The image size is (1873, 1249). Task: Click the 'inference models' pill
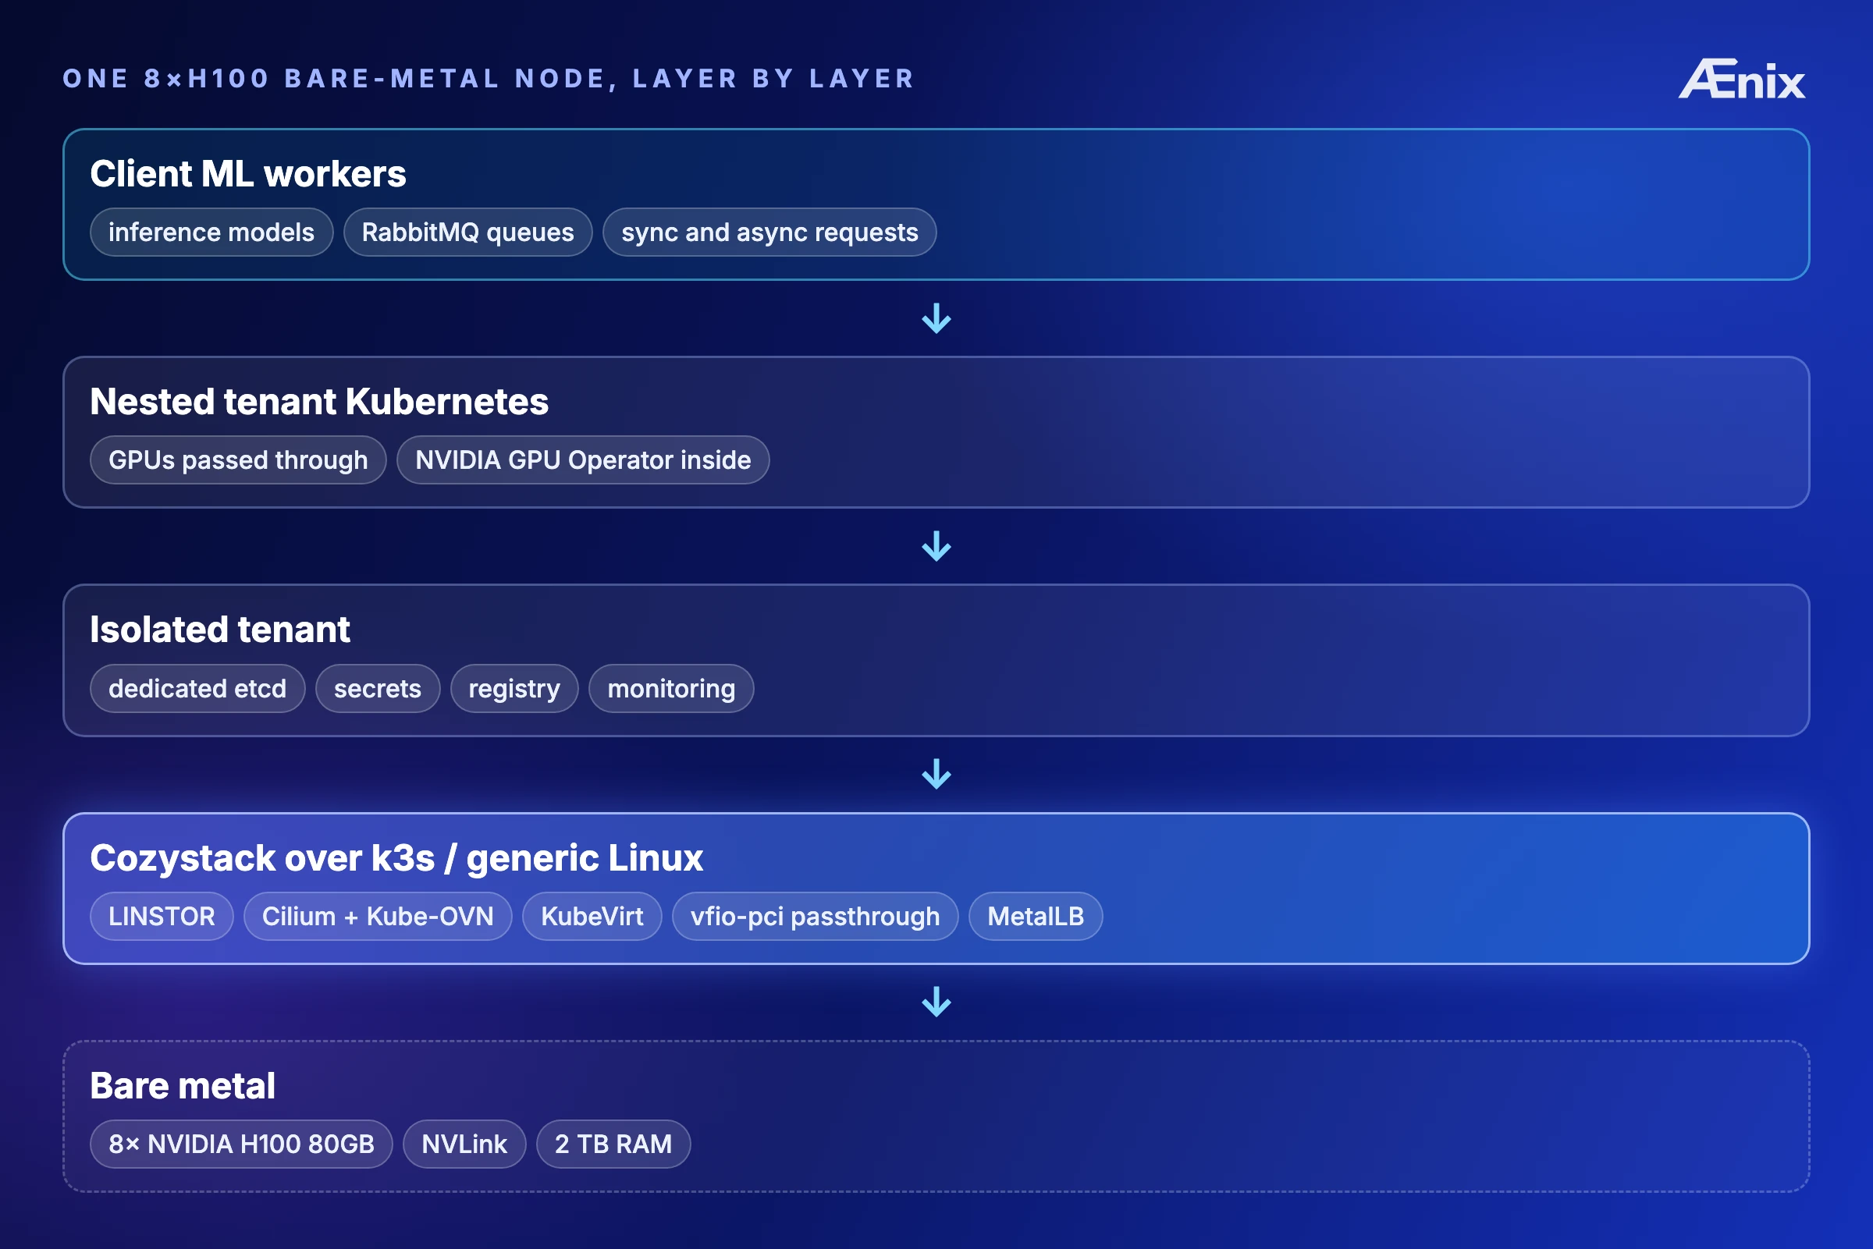pyautogui.click(x=211, y=232)
